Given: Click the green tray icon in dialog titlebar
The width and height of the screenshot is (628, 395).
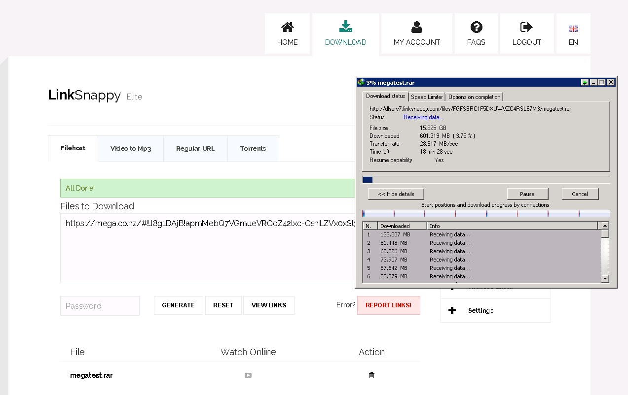Looking at the screenshot, I should 585,82.
